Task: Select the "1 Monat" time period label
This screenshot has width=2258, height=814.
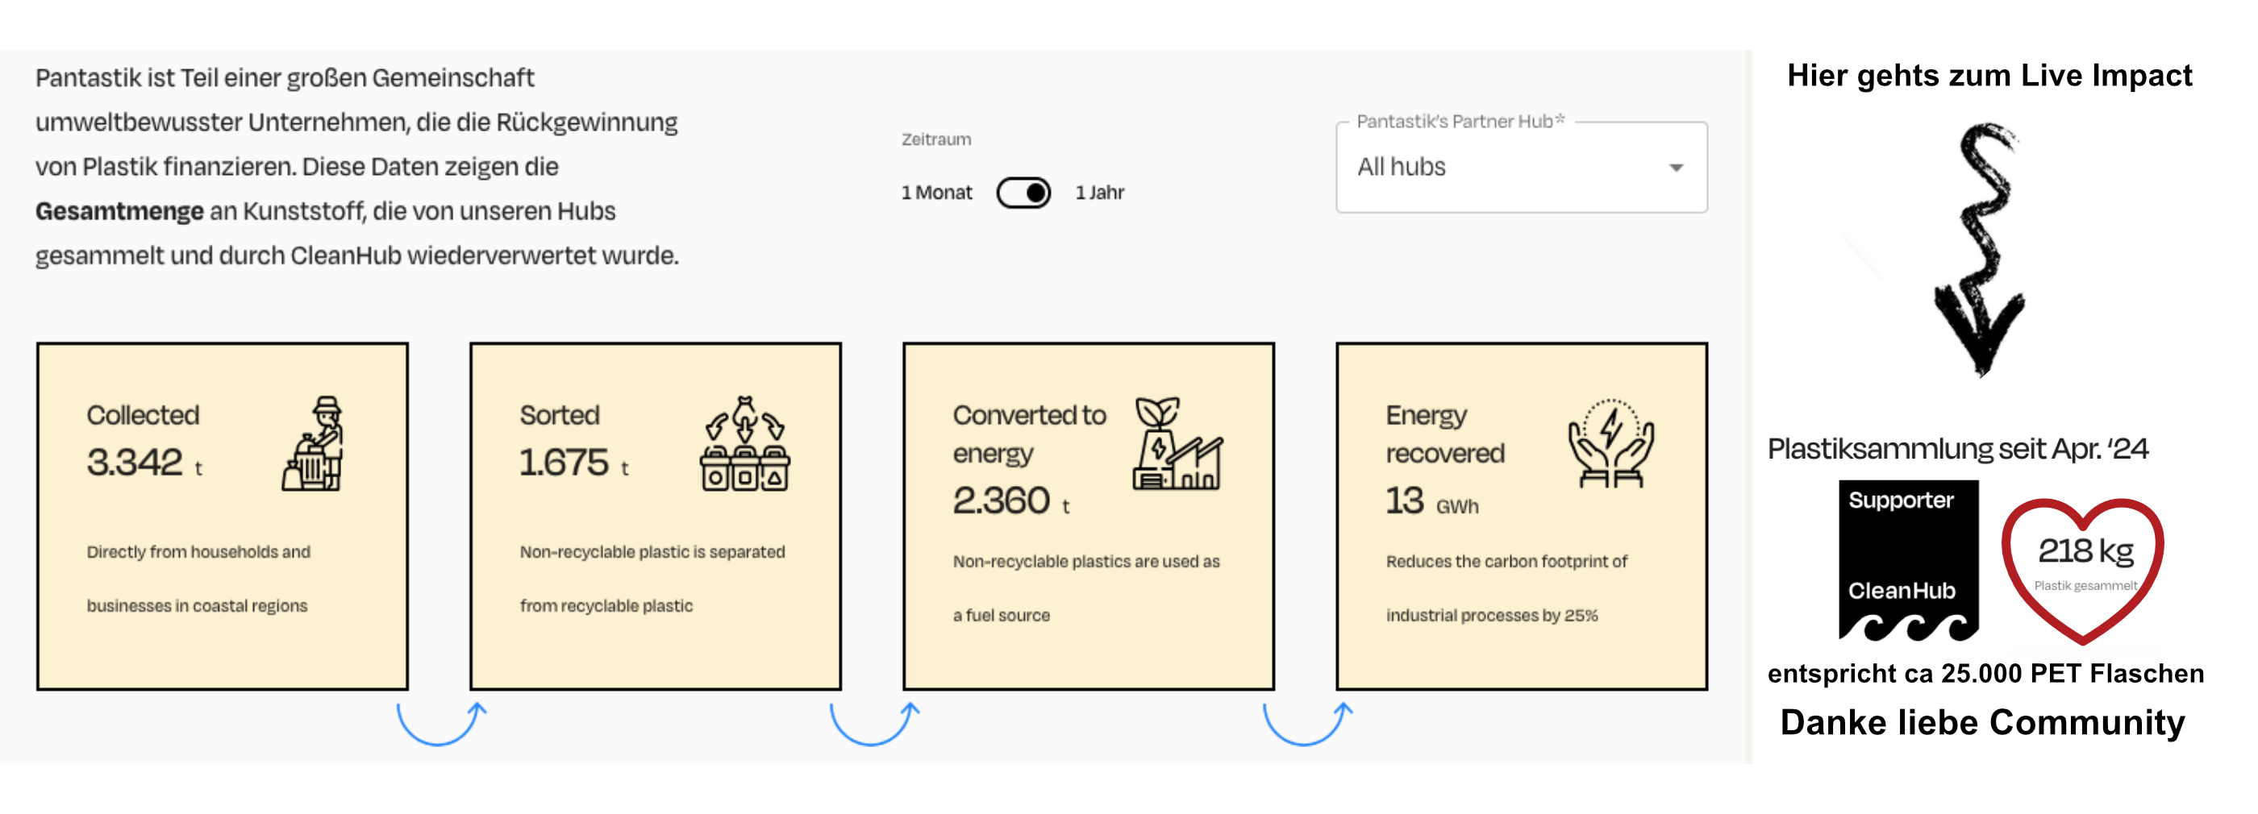Action: pos(936,193)
